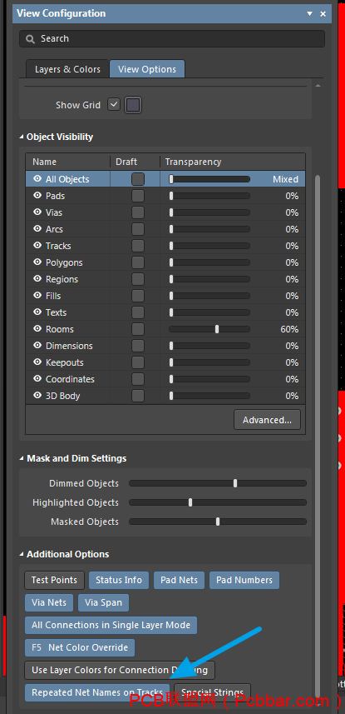Open the Advanced... visibility settings
Screen dimensions: 345x714
(x=268, y=420)
